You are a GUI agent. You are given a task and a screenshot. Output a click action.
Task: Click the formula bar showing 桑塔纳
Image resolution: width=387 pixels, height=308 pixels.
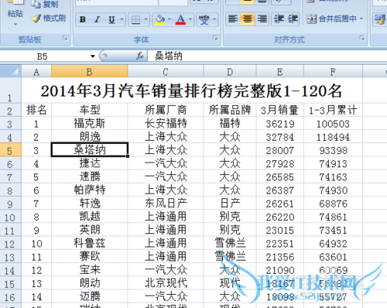[267, 56]
